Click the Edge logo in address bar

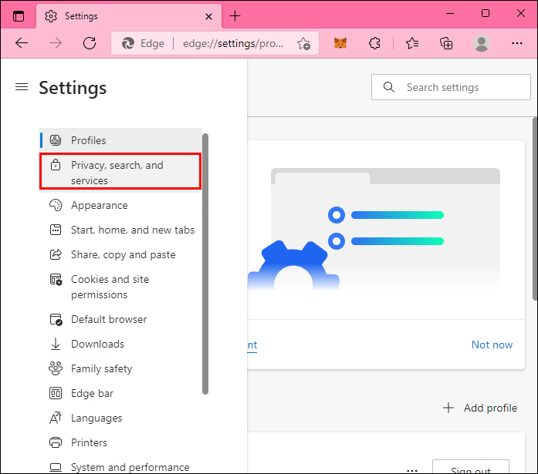click(x=128, y=43)
